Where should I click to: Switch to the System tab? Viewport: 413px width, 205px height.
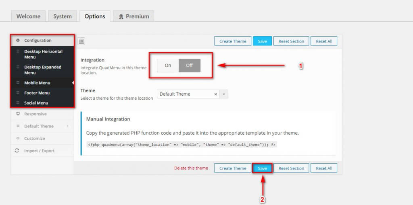(63, 16)
